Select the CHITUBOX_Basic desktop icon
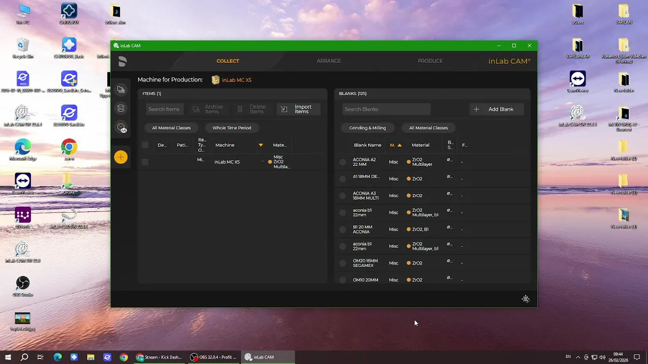648x364 pixels. (69, 48)
